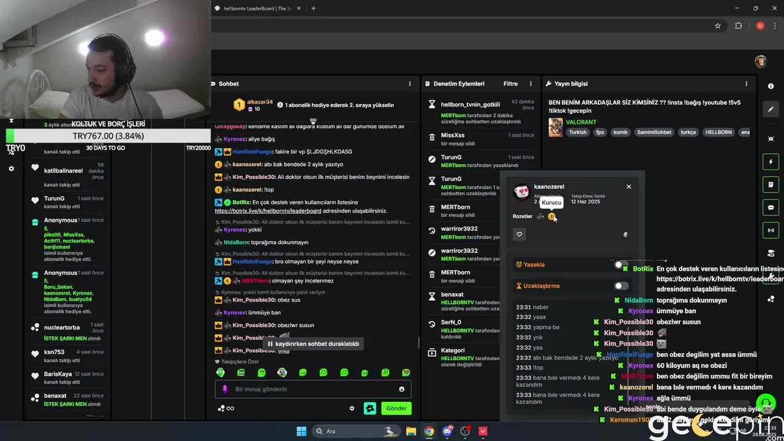Open a new browser tab
Screen dimensions: 784x441
point(314,9)
